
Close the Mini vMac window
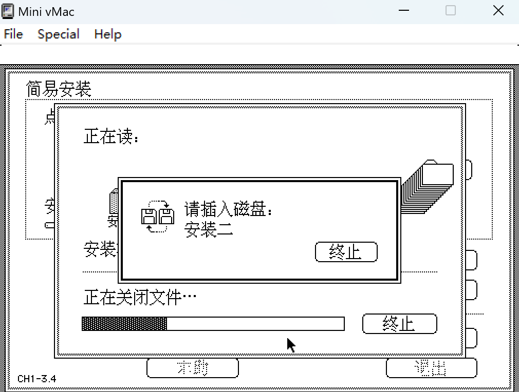point(498,11)
